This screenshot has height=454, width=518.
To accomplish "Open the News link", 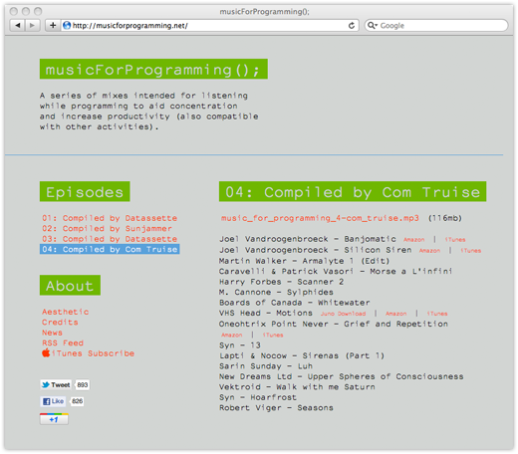I will (52, 333).
